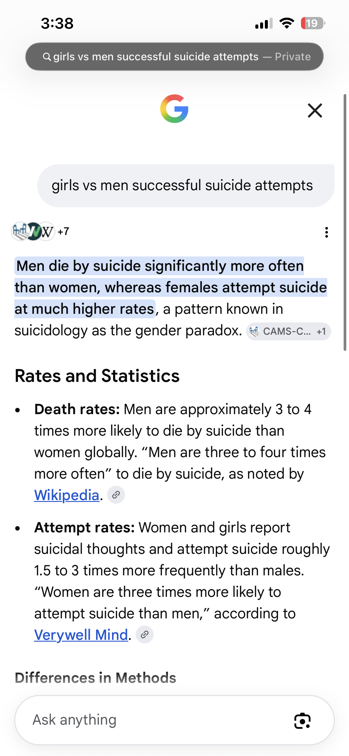Tap the user query bubble text
Screen dimensions: 349x756
coord(182,185)
